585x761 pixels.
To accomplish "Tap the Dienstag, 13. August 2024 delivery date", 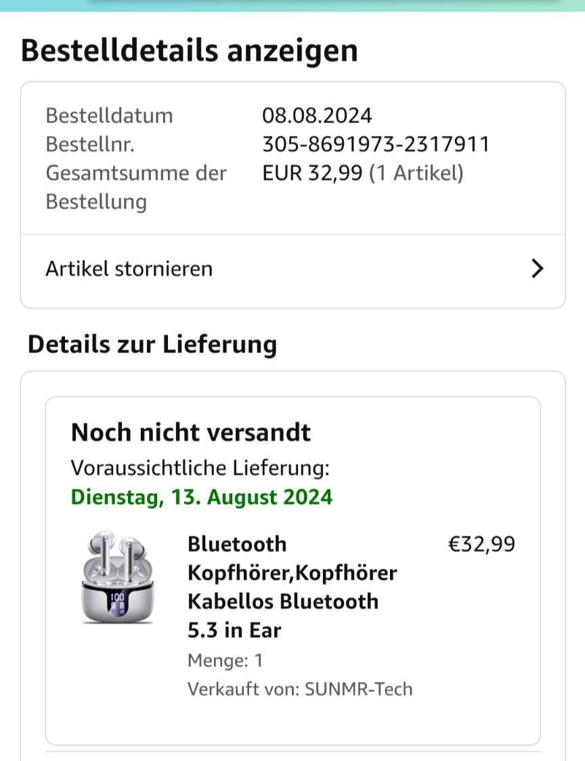I will coord(202,497).
